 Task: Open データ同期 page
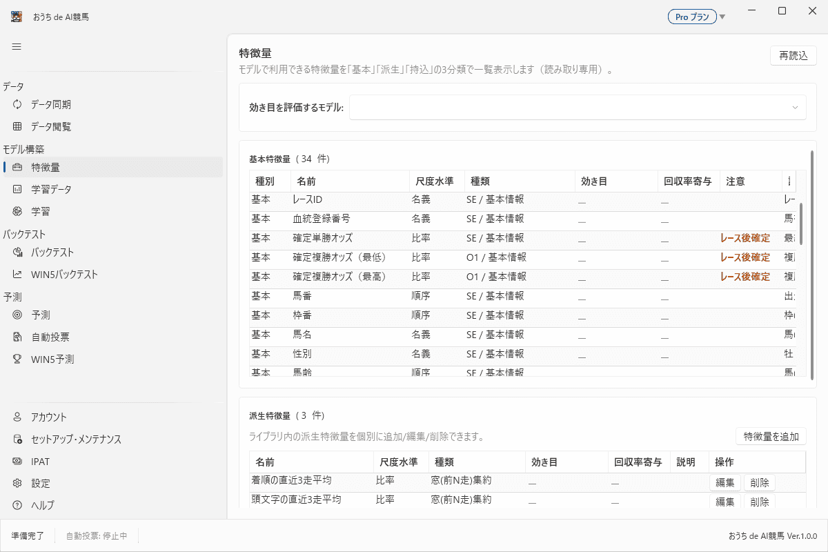pyautogui.click(x=112, y=104)
